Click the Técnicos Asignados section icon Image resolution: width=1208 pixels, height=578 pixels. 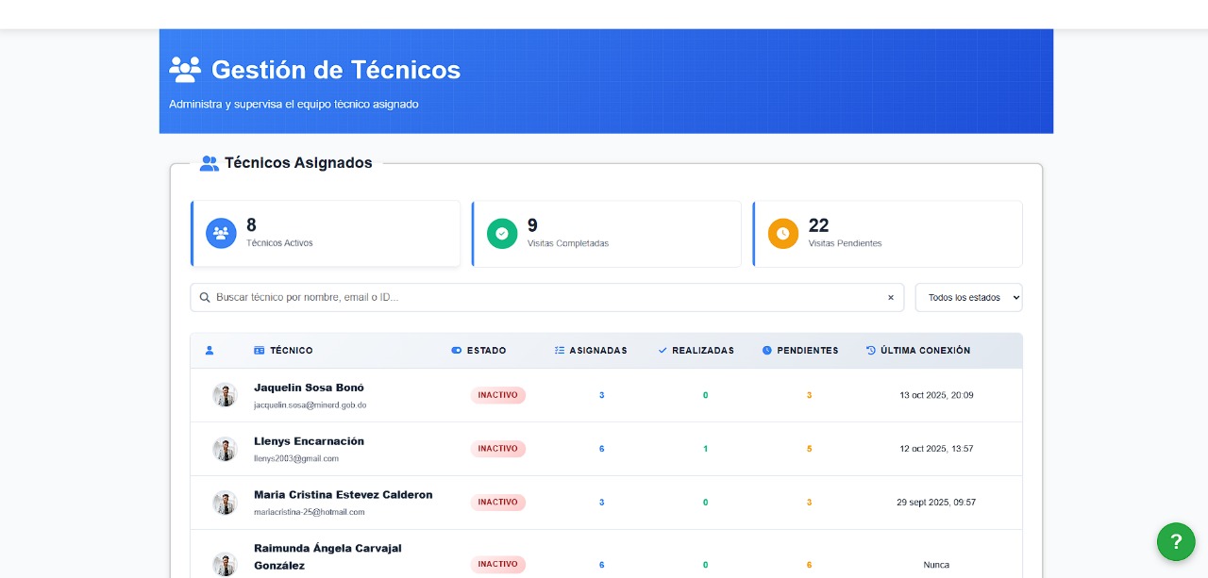point(209,163)
